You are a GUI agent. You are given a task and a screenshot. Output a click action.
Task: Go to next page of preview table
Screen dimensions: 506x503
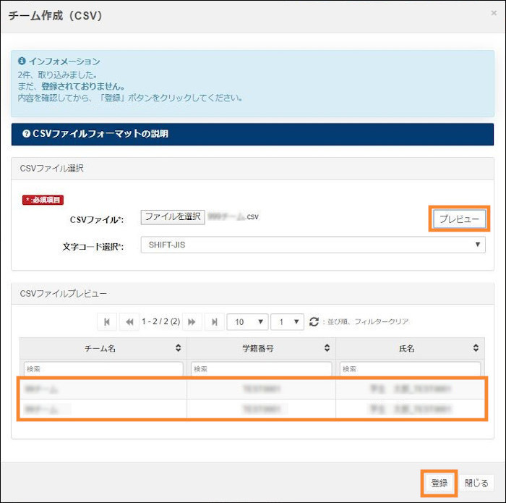[x=193, y=321]
